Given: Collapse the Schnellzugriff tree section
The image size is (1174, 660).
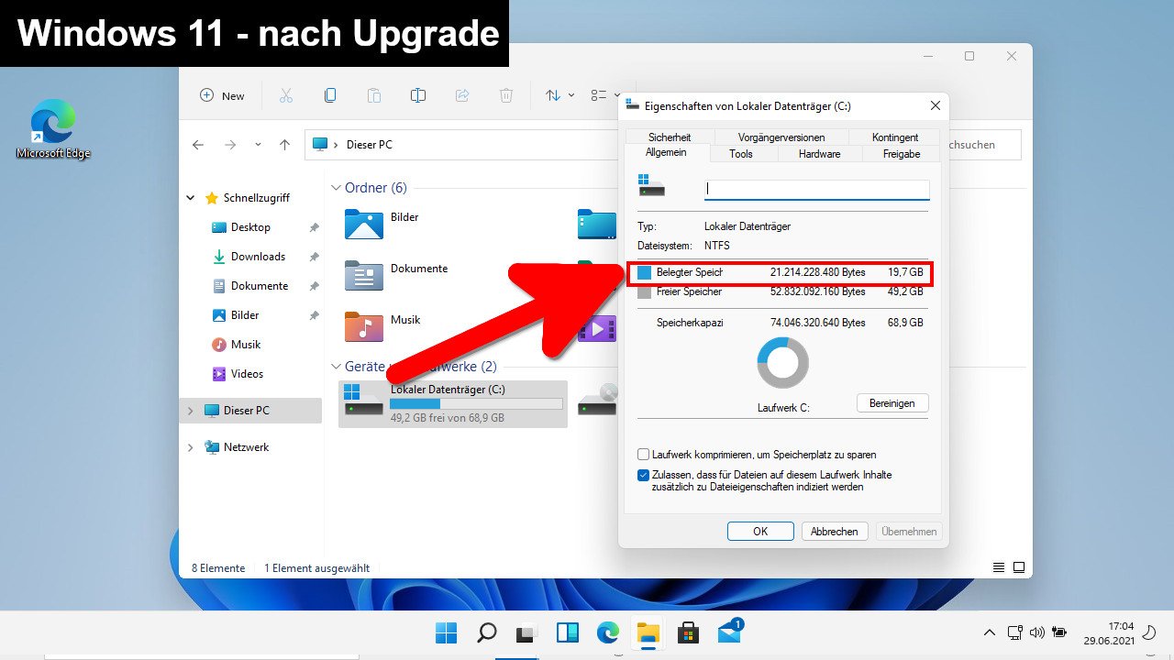Looking at the screenshot, I should tap(191, 198).
